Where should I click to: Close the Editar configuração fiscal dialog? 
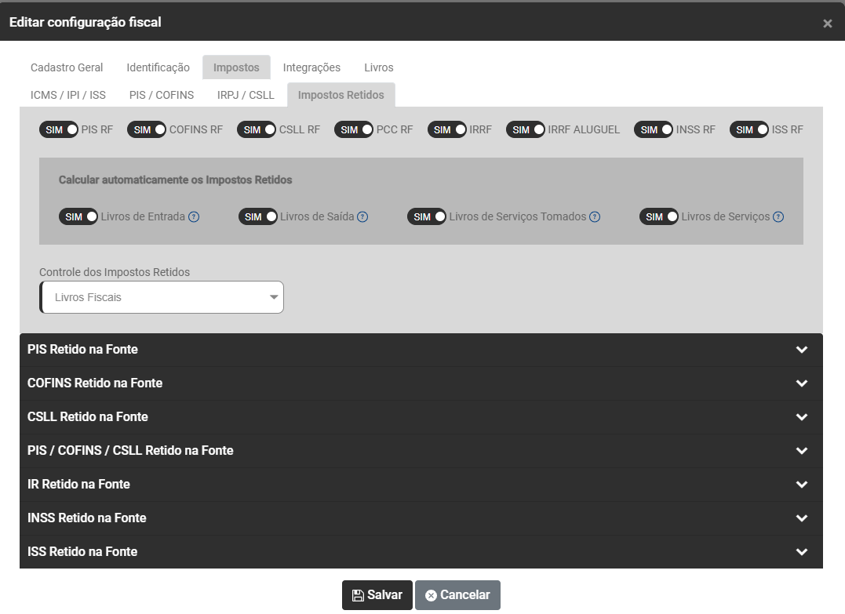827,24
